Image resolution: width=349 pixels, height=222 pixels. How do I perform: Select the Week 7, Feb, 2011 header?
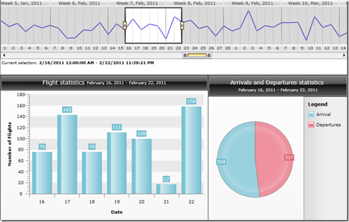pyautogui.click(x=137, y=3)
